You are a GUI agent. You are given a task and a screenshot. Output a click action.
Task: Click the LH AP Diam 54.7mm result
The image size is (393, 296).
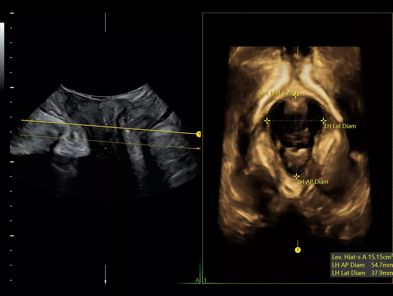click(362, 265)
